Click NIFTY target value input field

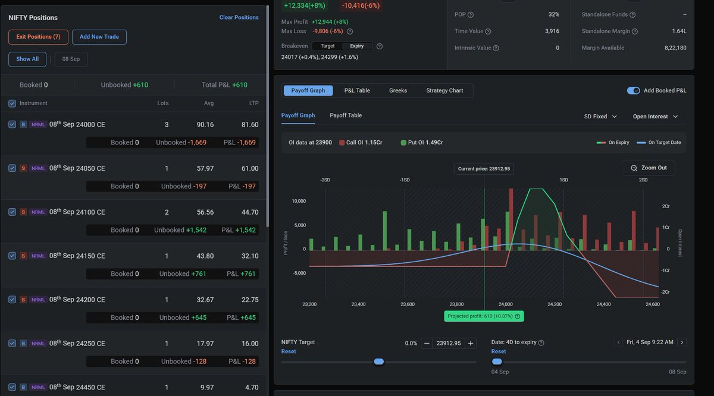pos(449,343)
